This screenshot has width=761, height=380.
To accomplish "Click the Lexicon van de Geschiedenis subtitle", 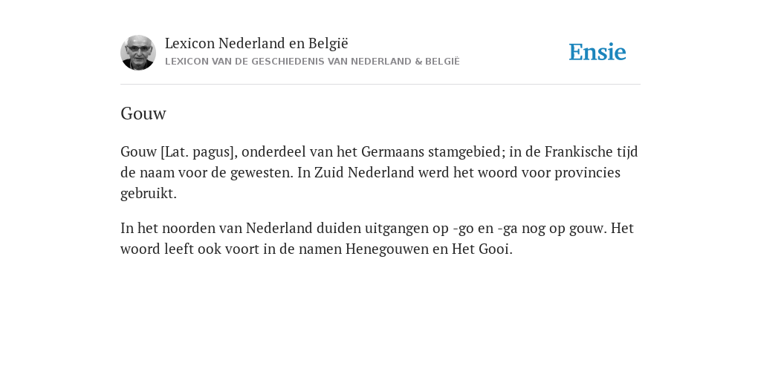I will (312, 62).
